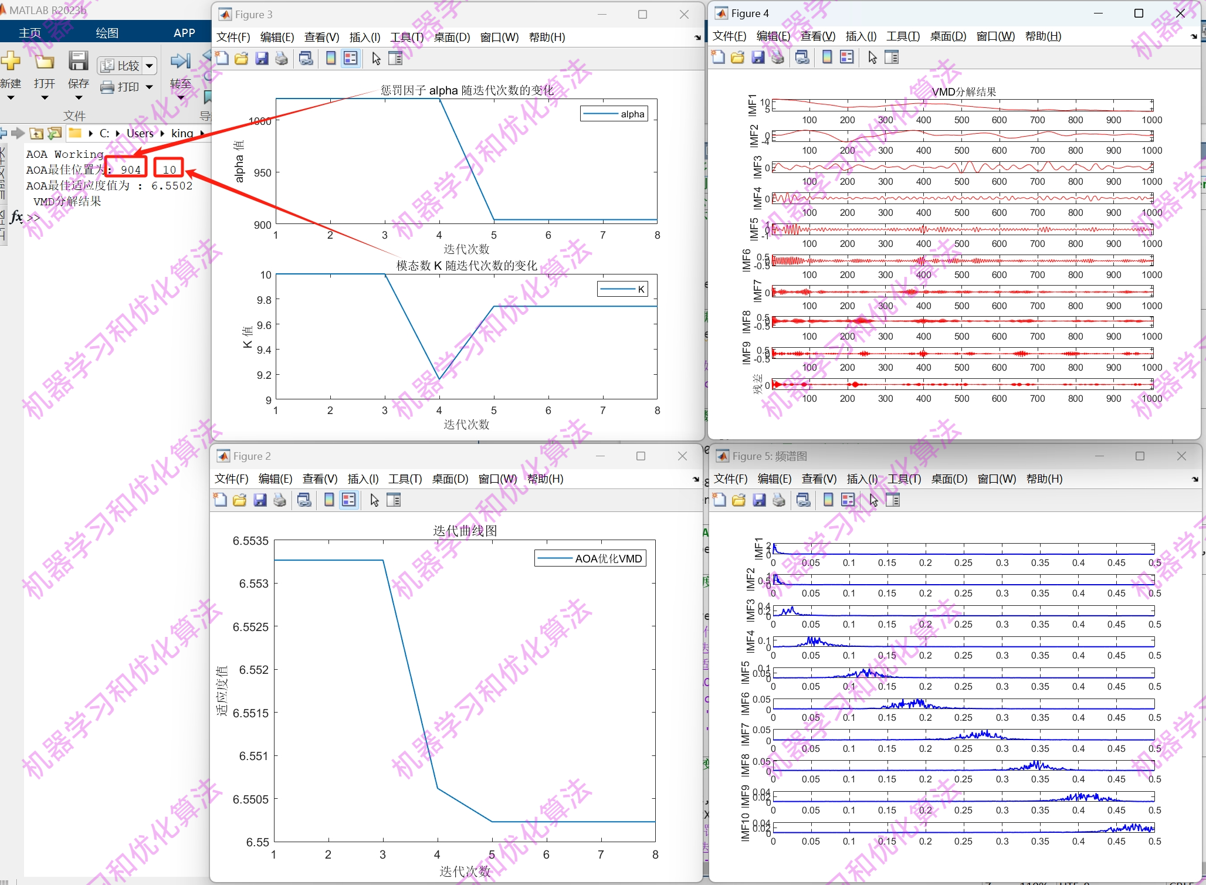This screenshot has width=1206, height=885.
Task: Click Open File icon in Figure 4
Action: click(x=738, y=57)
